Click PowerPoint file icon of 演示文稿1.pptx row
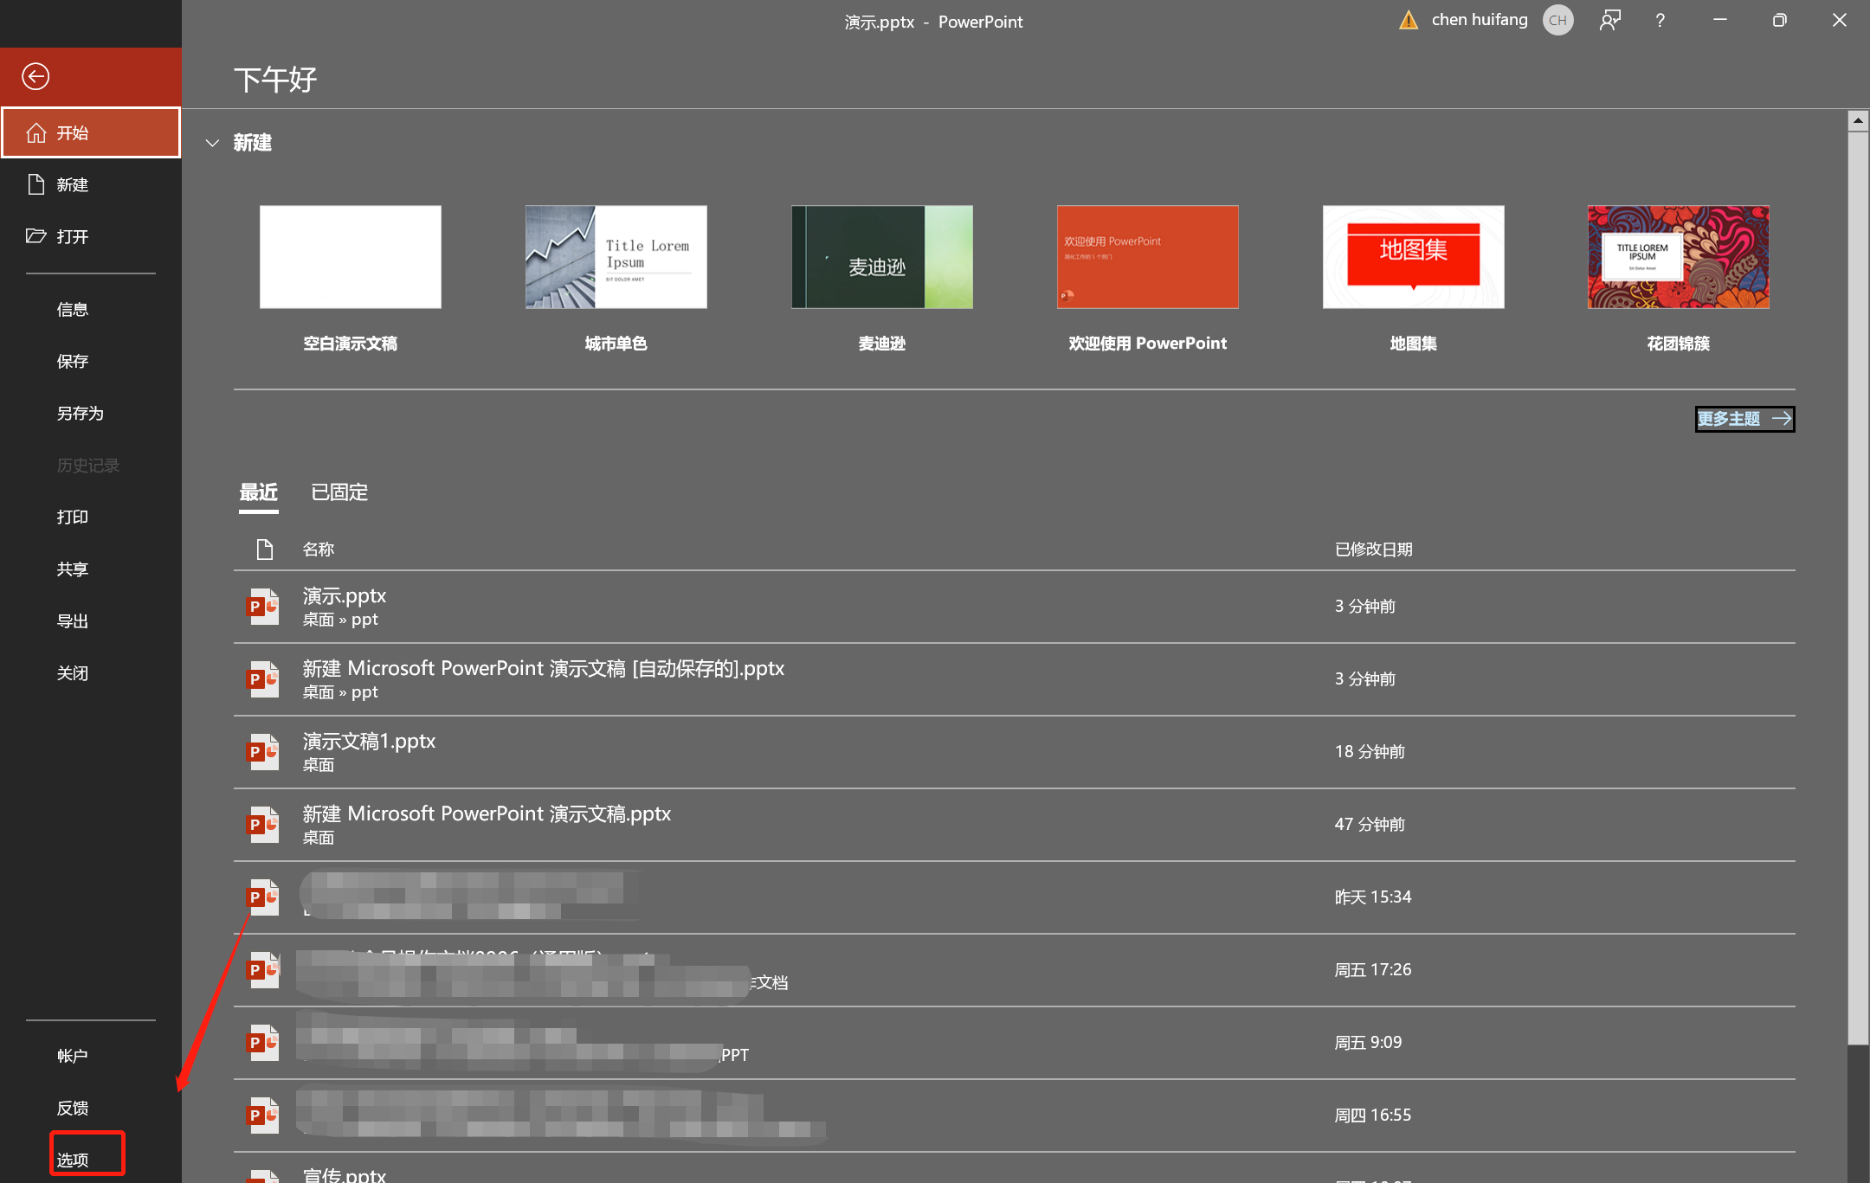Image resolution: width=1870 pixels, height=1183 pixels. coord(263,752)
